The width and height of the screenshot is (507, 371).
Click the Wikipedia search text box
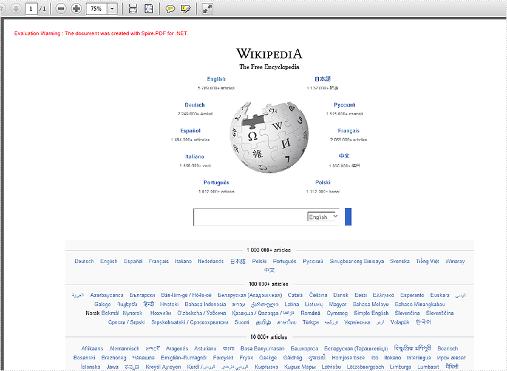click(249, 217)
